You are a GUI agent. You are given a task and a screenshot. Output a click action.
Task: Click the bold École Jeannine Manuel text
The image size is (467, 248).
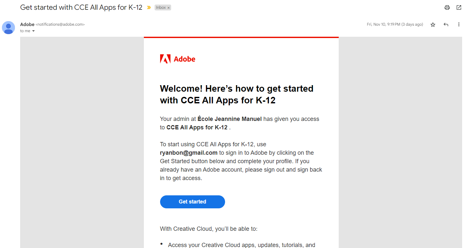[230, 119]
